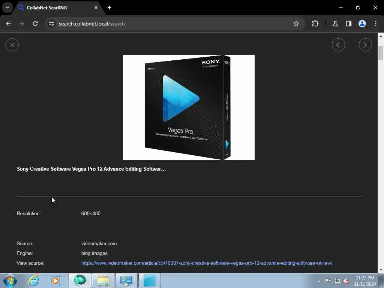Close the CollabNet SearXNG tab
Image resolution: width=384 pixels, height=288 pixels.
96,7
